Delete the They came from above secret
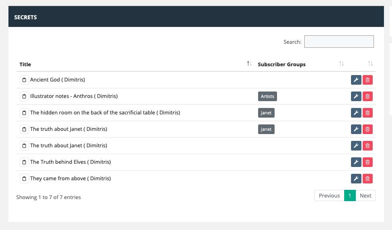 (367, 179)
